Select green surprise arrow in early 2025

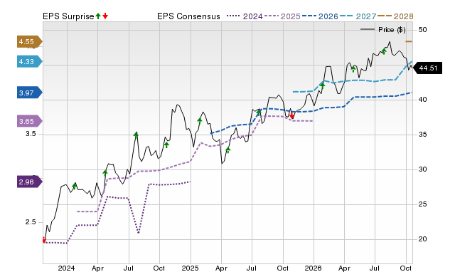pos(200,120)
